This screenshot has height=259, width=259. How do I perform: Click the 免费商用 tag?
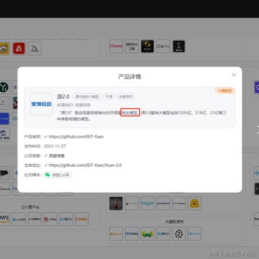point(126,97)
